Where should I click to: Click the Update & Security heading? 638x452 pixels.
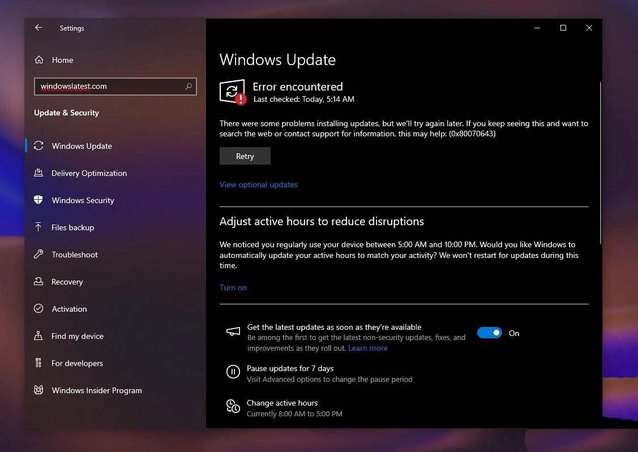click(67, 113)
